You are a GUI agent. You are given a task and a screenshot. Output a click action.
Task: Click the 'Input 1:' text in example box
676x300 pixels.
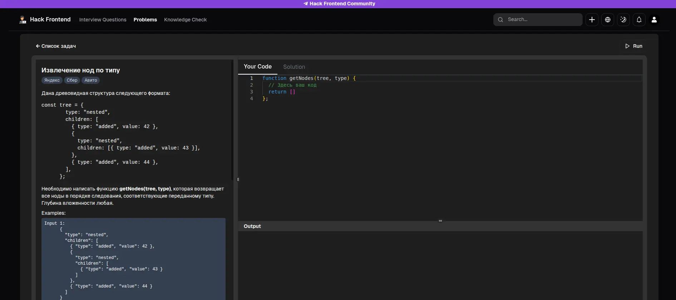coord(54,223)
